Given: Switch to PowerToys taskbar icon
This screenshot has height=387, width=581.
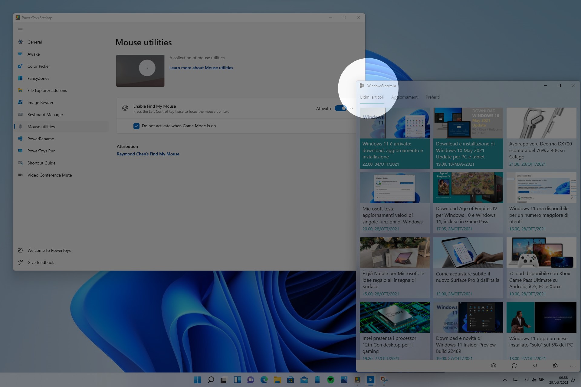Looking at the screenshot, I should pos(357,380).
